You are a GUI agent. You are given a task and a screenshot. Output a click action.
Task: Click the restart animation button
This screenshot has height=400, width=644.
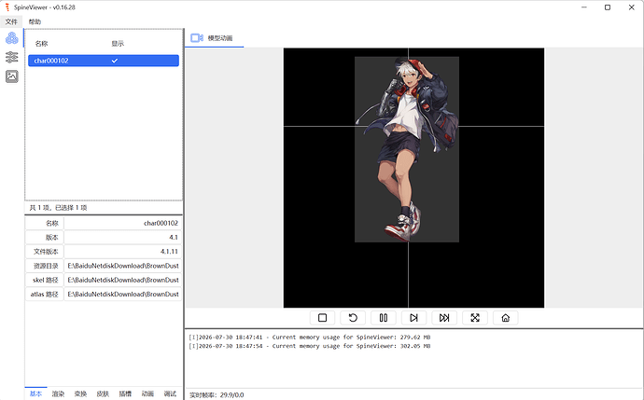[353, 318]
